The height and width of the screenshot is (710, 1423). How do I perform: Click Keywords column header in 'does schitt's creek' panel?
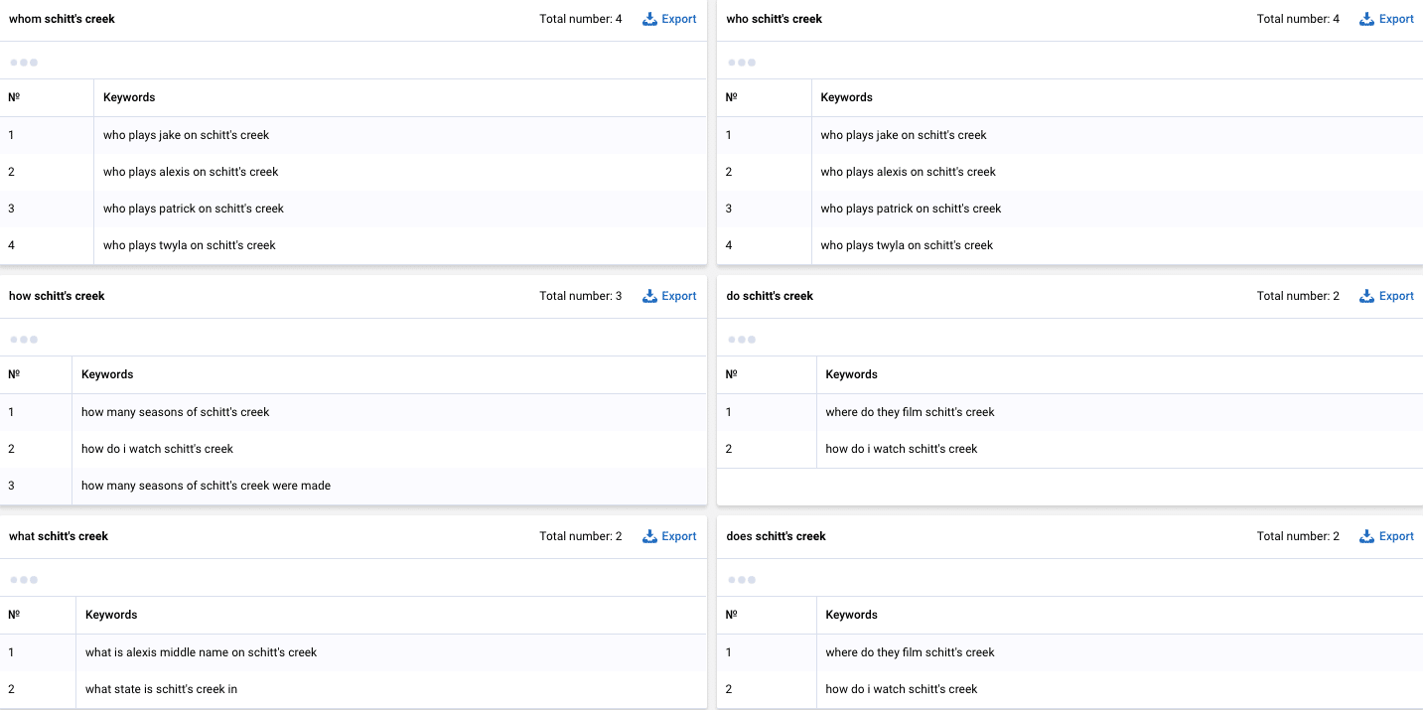point(851,615)
